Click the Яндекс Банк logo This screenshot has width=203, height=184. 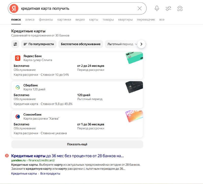click(x=18, y=58)
